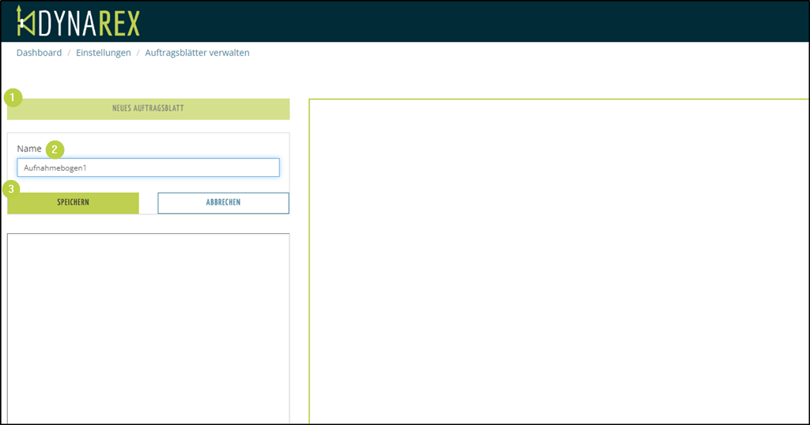This screenshot has width=810, height=425.
Task: Click the Name field label
Action: click(29, 149)
